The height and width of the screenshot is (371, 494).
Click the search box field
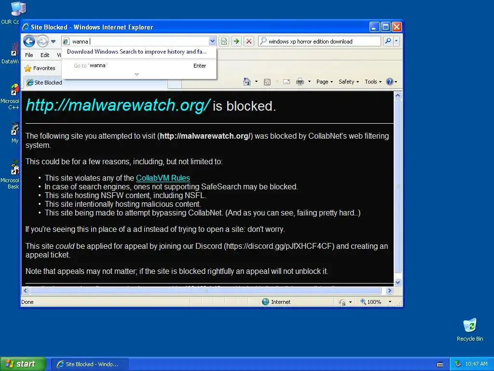[319, 42]
